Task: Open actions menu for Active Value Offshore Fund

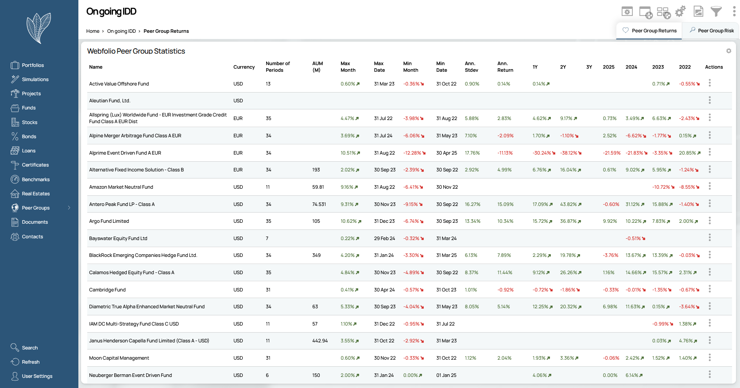Action: pos(709,83)
